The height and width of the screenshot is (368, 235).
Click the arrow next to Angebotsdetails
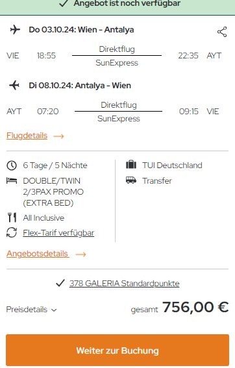(x=80, y=254)
